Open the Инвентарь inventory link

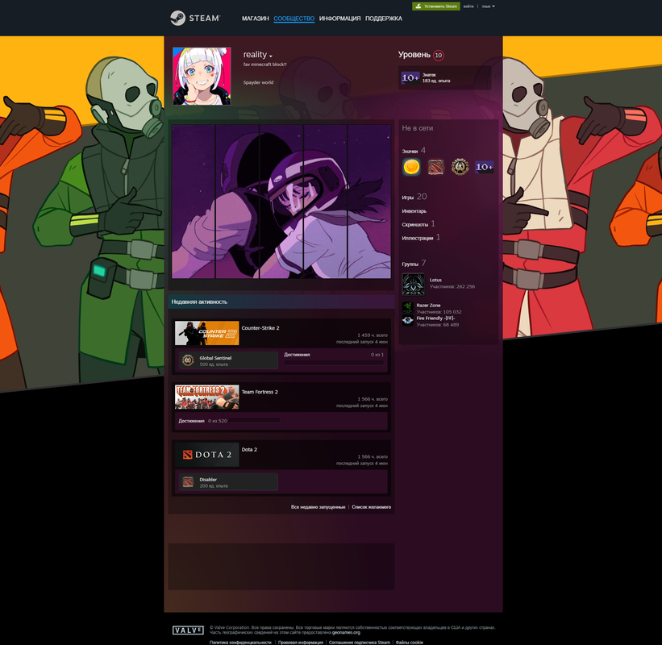[414, 211]
